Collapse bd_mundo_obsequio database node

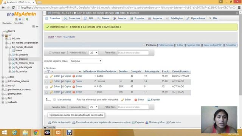[6, 47]
